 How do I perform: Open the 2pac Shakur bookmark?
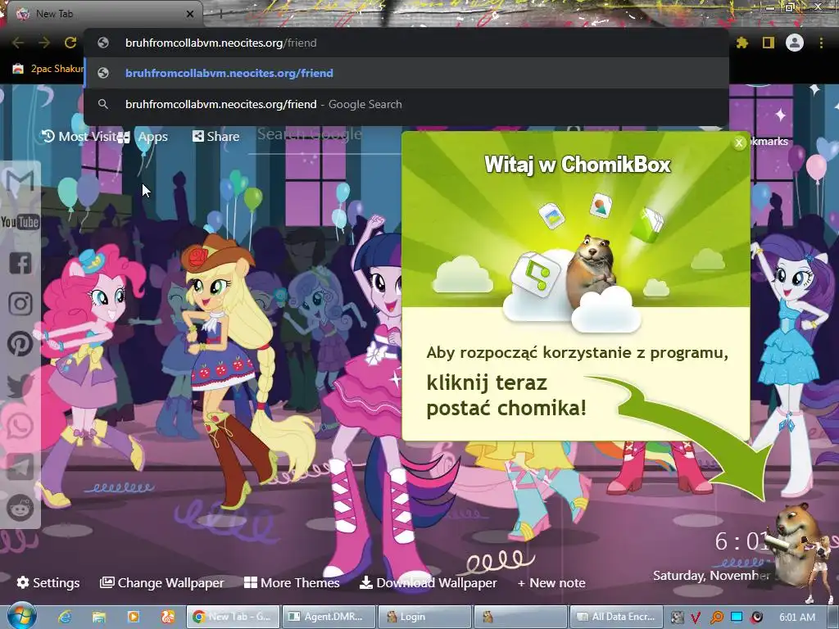48,69
